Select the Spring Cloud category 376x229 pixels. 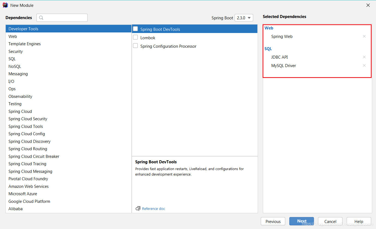(x=68, y=111)
